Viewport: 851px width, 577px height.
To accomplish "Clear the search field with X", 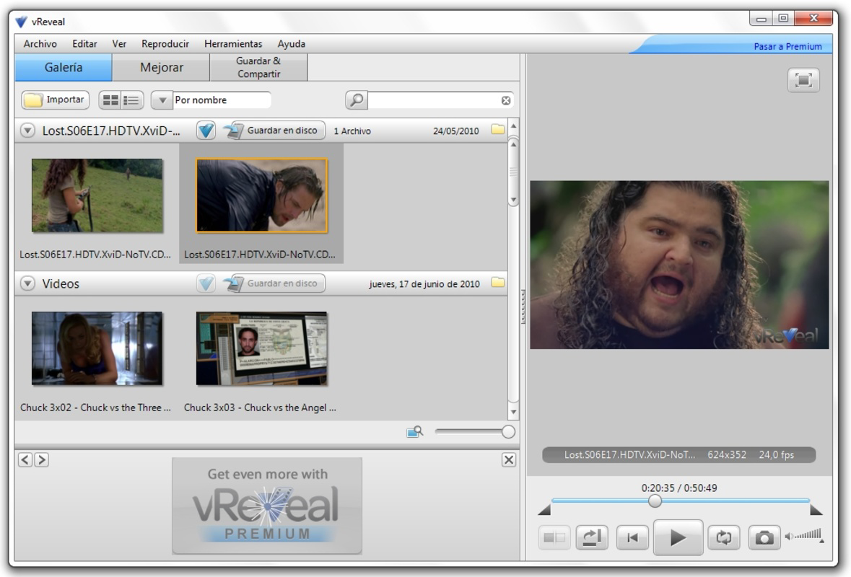I will tap(506, 100).
